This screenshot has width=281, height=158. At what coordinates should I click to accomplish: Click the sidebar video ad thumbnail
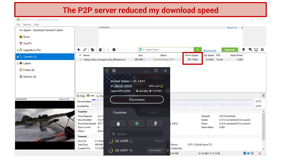tap(45, 125)
